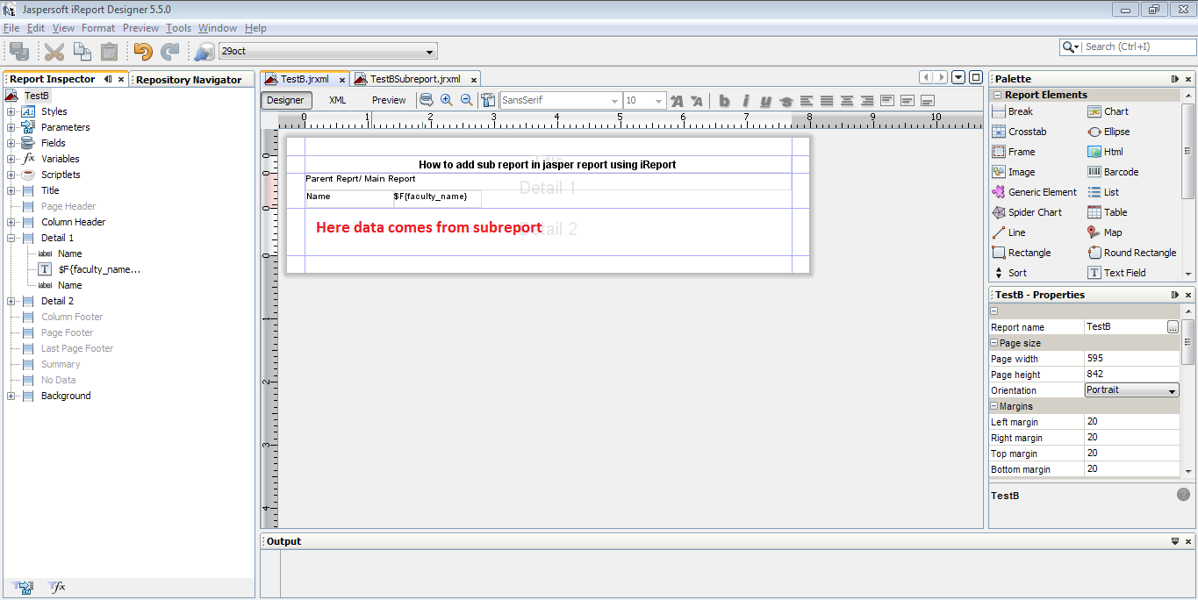Click the Zoom In magnifier icon
This screenshot has height=600, width=1198.
tap(447, 99)
